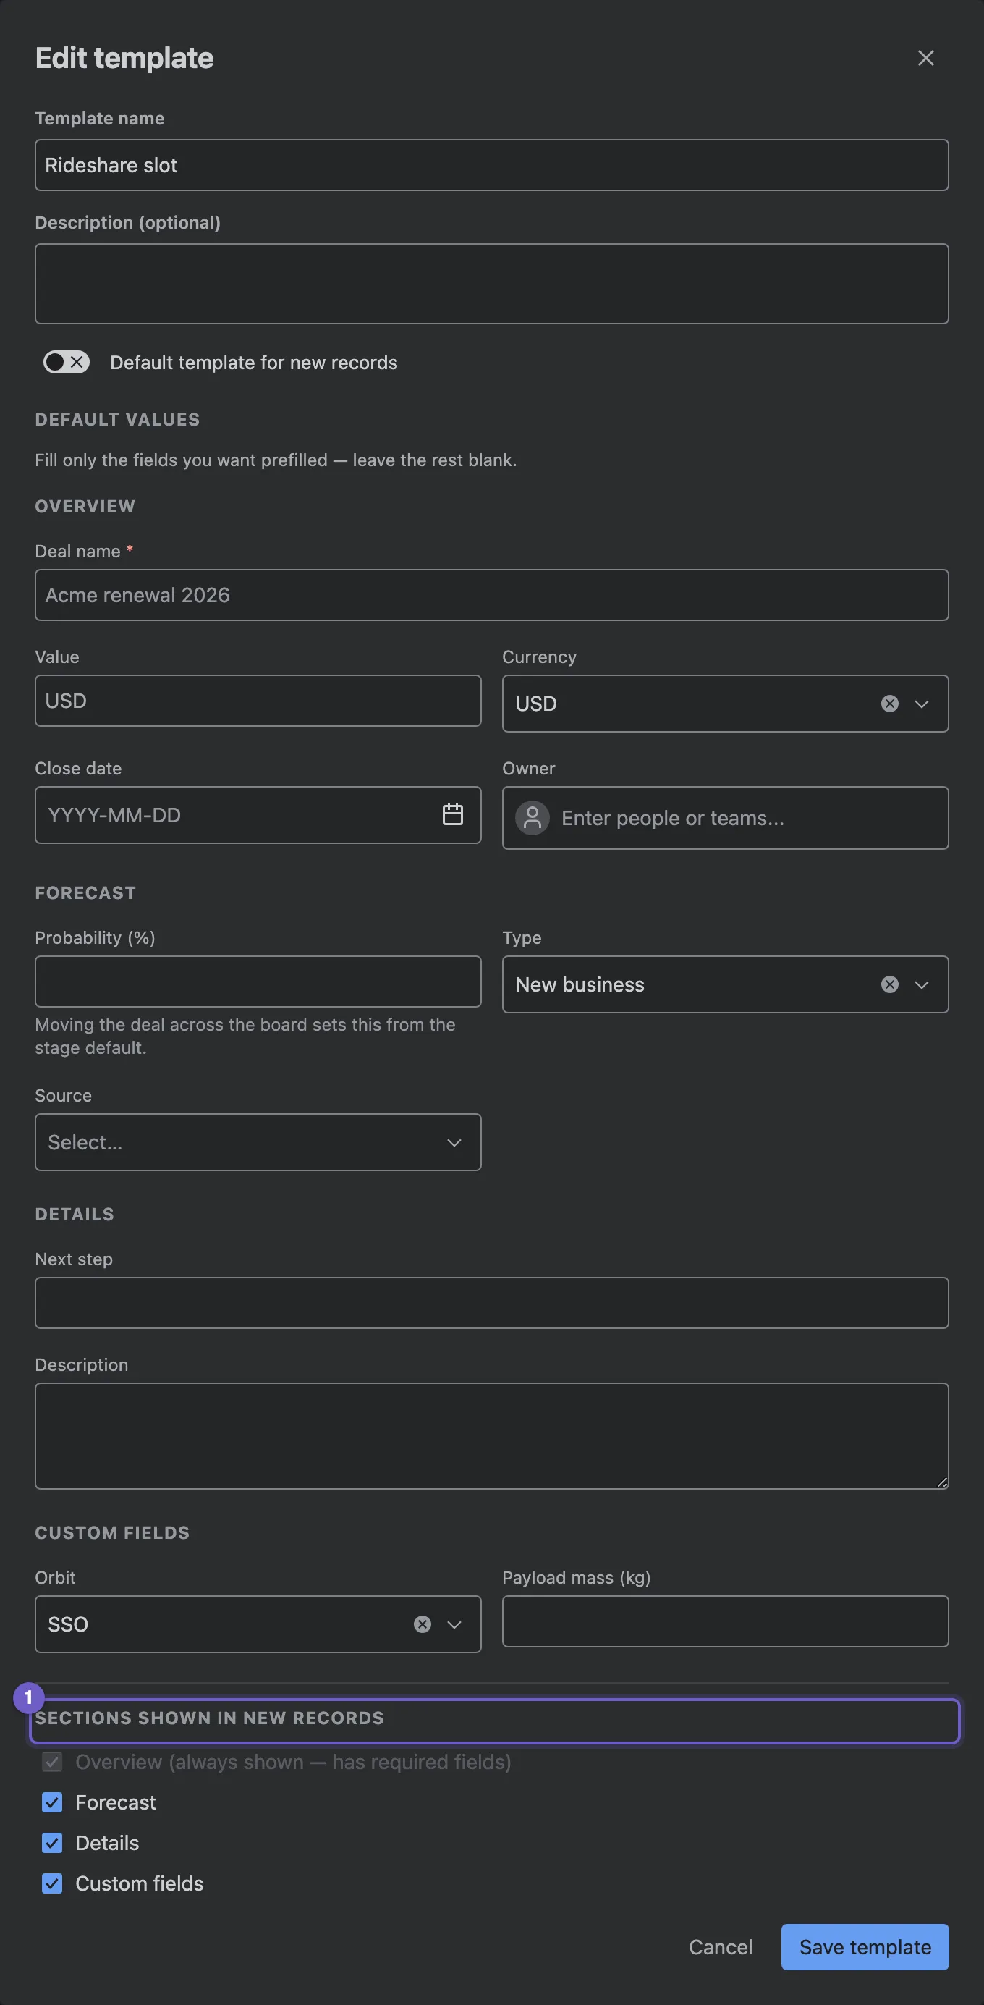Save the template
Image resolution: width=984 pixels, height=2005 pixels.
[864, 1946]
